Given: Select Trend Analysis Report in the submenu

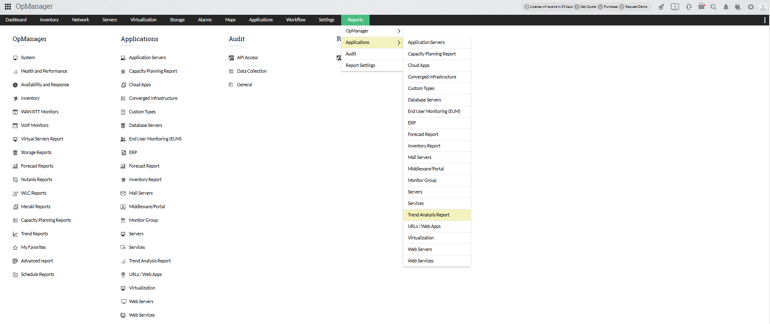Looking at the screenshot, I should (x=437, y=215).
